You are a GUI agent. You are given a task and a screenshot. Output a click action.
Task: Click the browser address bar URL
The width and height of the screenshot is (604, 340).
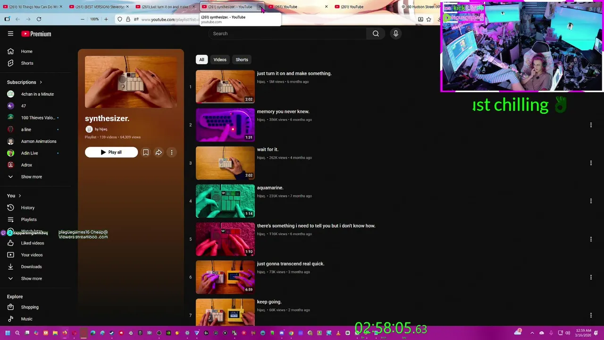(x=169, y=19)
